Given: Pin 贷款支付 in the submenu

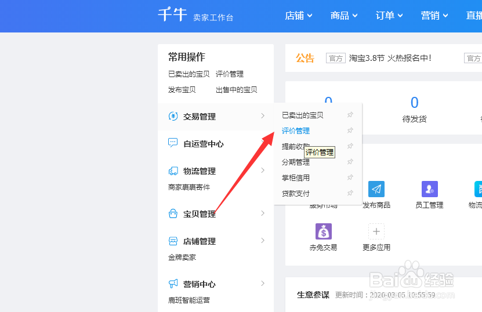Looking at the screenshot, I should [x=350, y=193].
